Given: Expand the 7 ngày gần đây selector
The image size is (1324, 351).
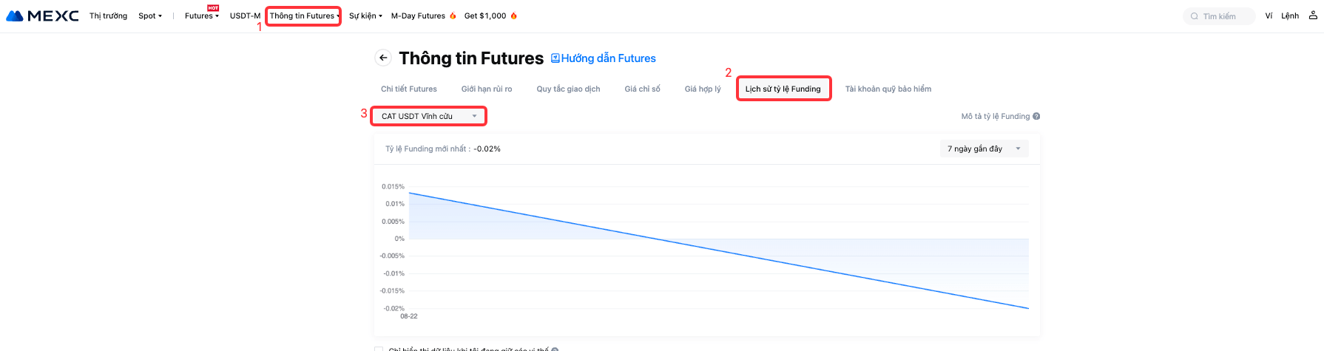Looking at the screenshot, I should coord(984,149).
